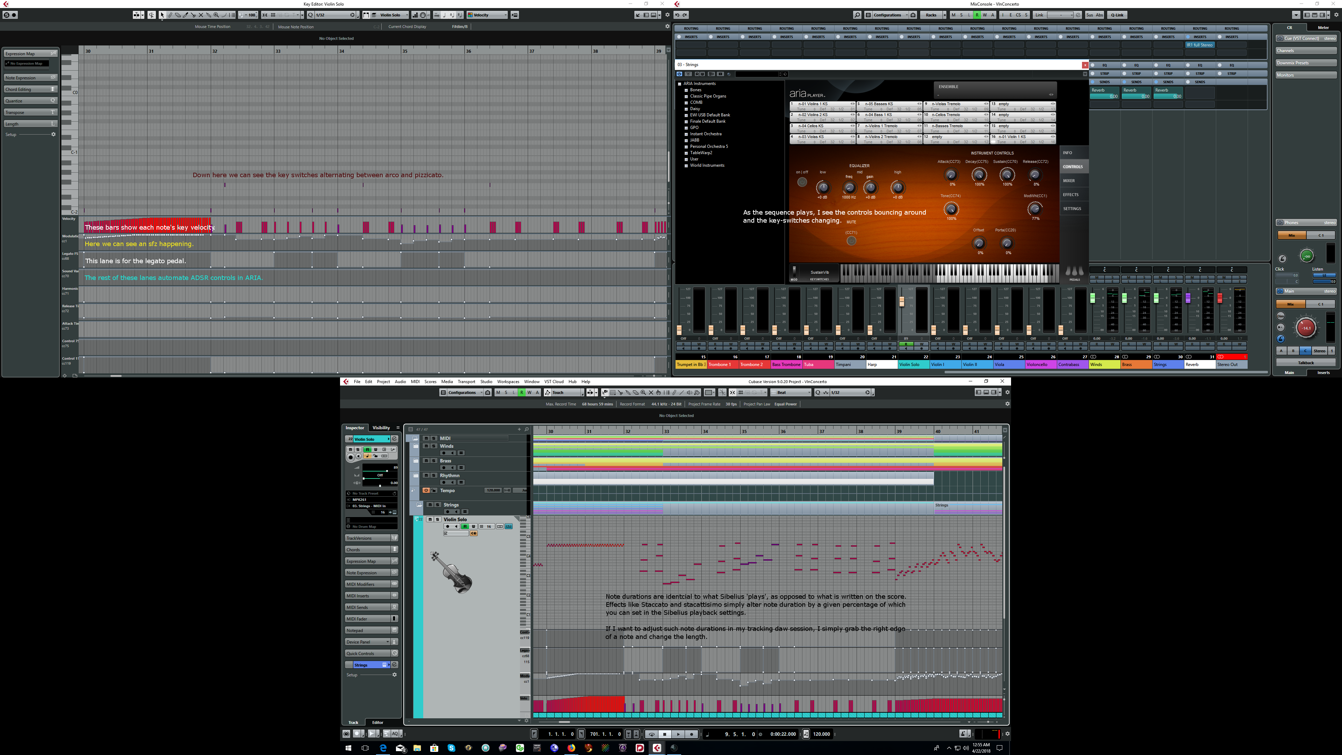Screen dimensions: 1342x755
Task: Expand the Personal Orchestra 5 bank
Action: coord(686,146)
